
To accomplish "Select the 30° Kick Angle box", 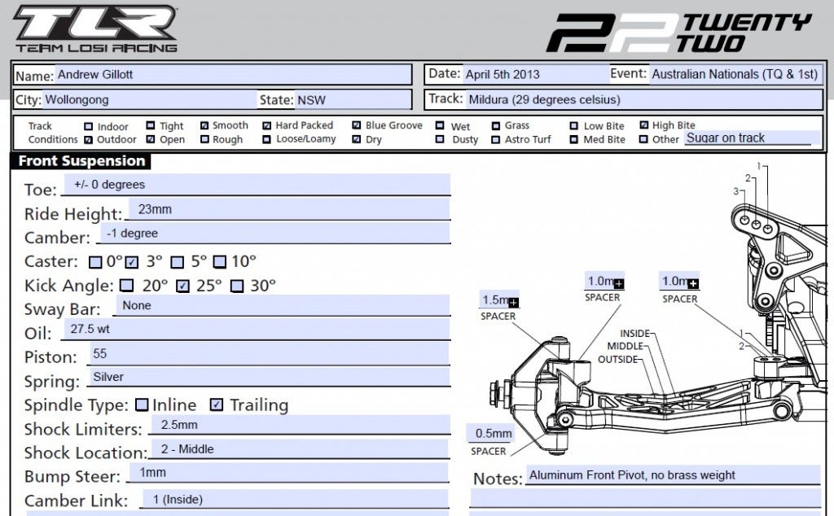I will (x=237, y=286).
